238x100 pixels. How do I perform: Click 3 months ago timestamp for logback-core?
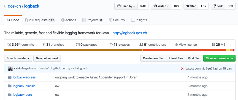(x=198, y=95)
